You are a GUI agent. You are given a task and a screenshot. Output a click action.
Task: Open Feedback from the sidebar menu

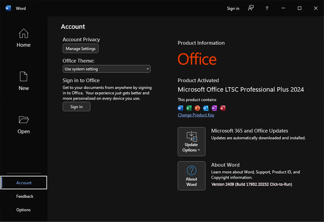pos(25,196)
